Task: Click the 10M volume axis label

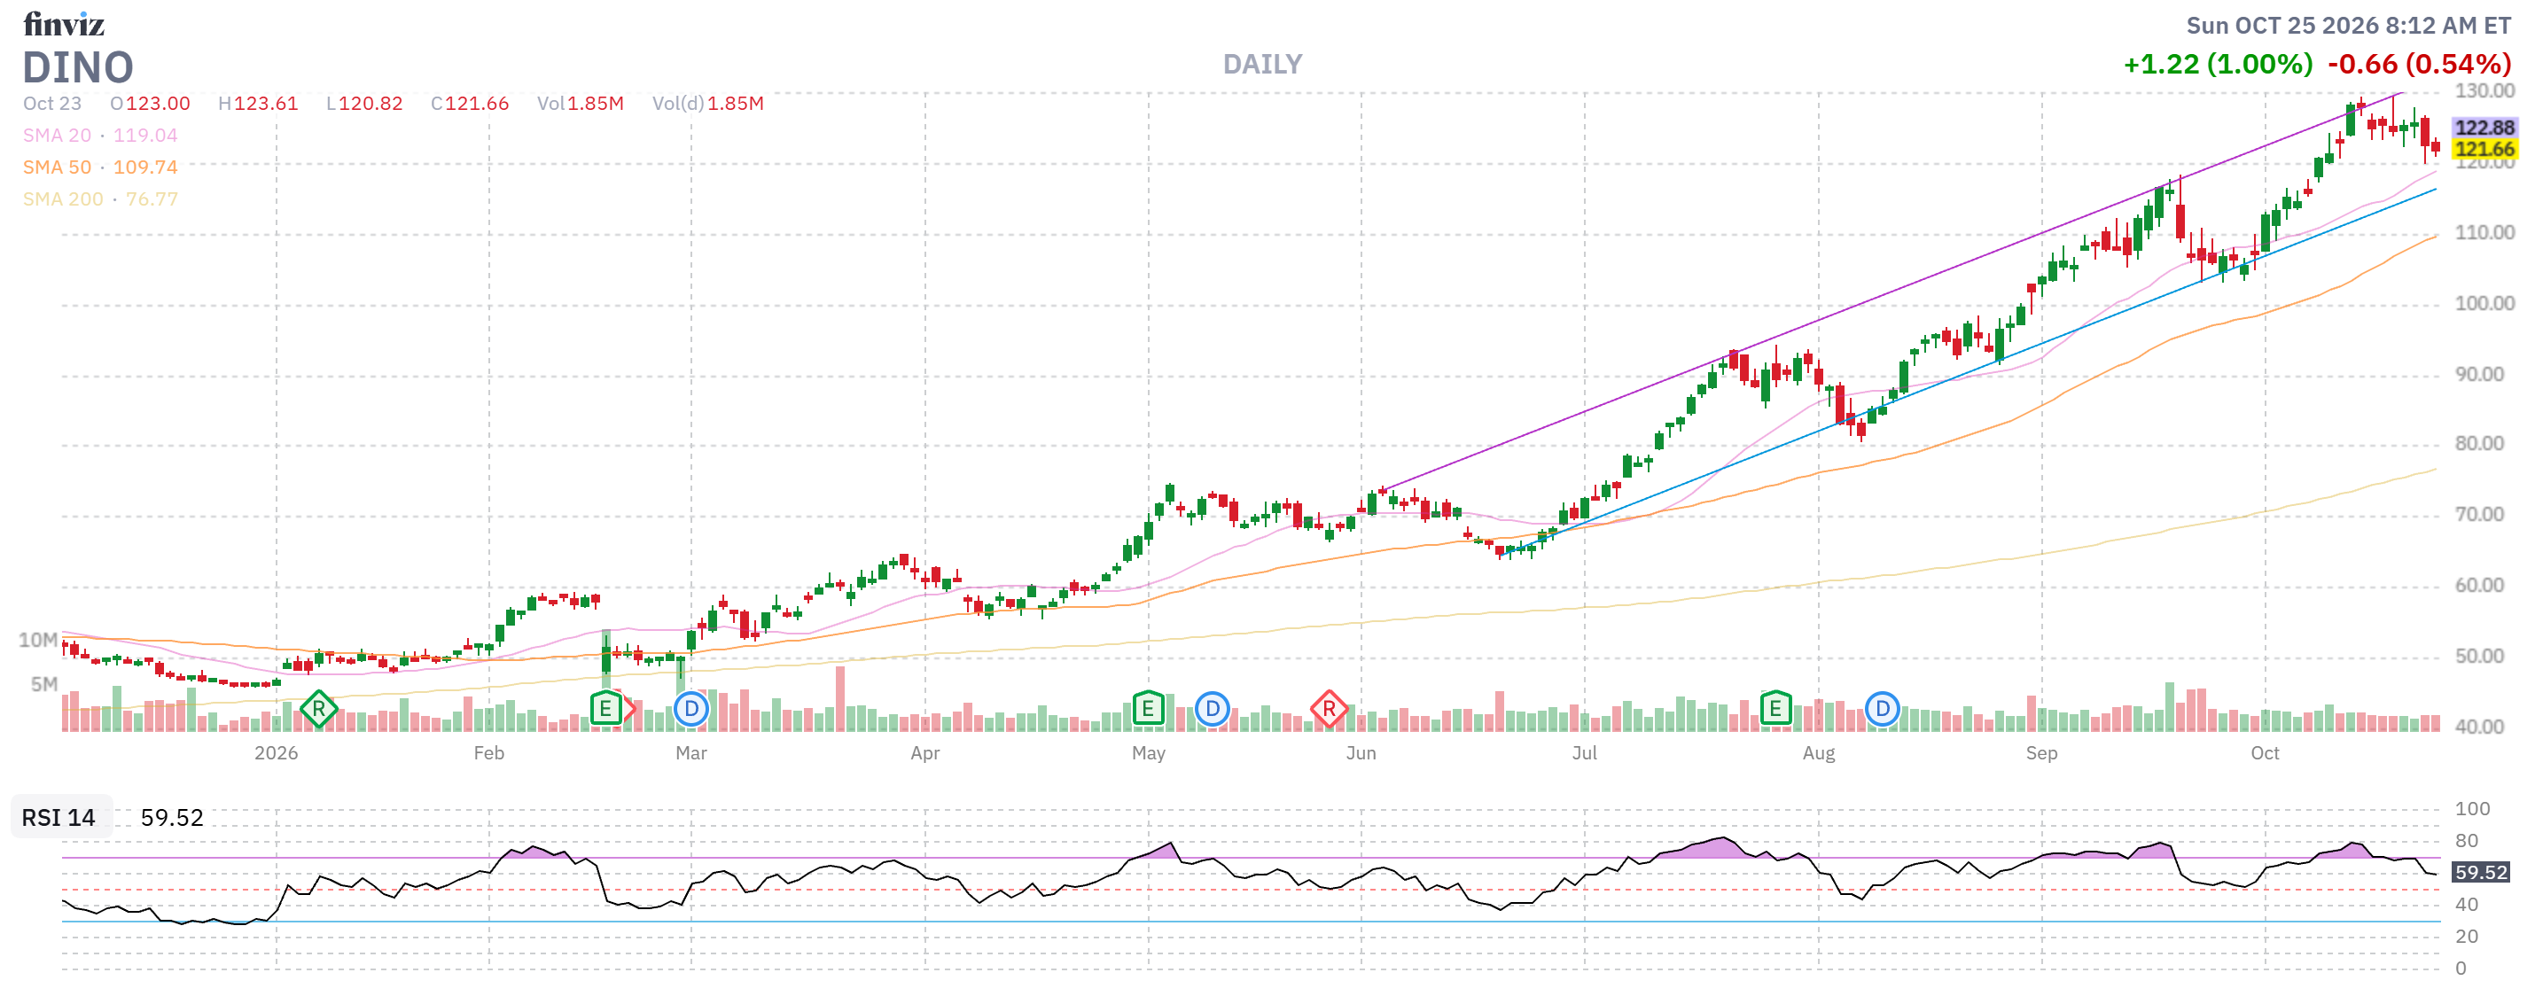Action: [38, 641]
